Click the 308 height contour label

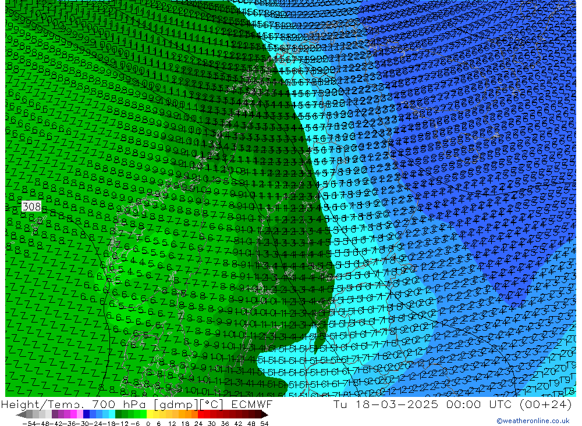[31, 206]
